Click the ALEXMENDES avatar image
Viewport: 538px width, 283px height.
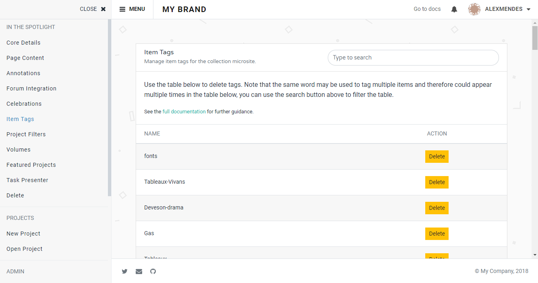click(474, 9)
